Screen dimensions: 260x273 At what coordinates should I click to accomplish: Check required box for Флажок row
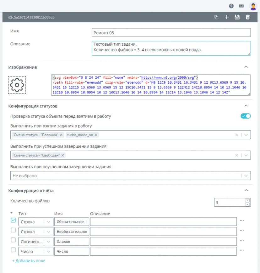[13, 240]
